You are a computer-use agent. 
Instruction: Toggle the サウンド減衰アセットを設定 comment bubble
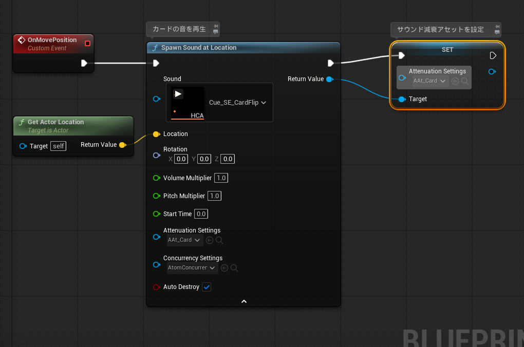tap(497, 32)
